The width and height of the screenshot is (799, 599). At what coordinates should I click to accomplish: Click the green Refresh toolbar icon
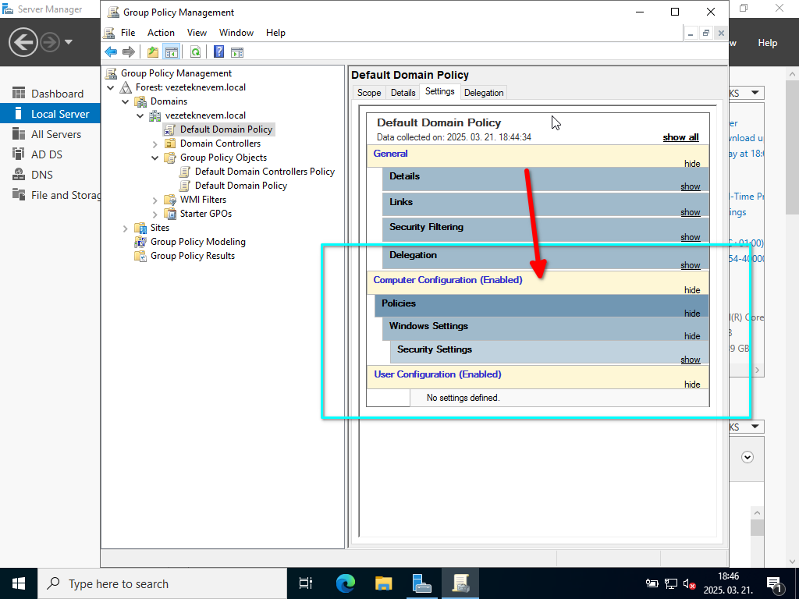(195, 52)
